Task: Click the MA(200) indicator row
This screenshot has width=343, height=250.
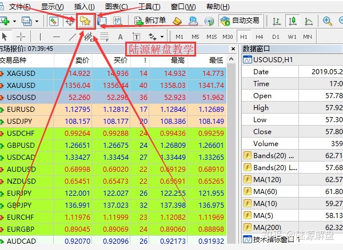Action: click(x=293, y=227)
